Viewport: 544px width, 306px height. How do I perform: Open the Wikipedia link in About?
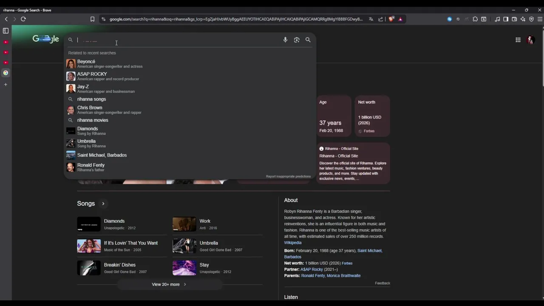click(293, 243)
